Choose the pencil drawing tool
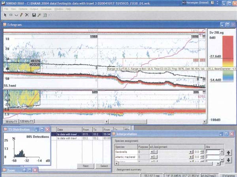 coord(21,15)
